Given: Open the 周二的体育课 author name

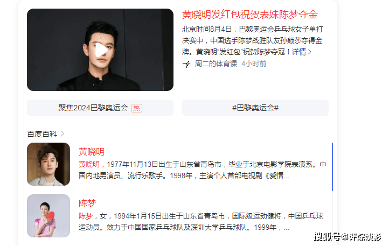Looking at the screenshot, I should pyautogui.click(x=216, y=64).
